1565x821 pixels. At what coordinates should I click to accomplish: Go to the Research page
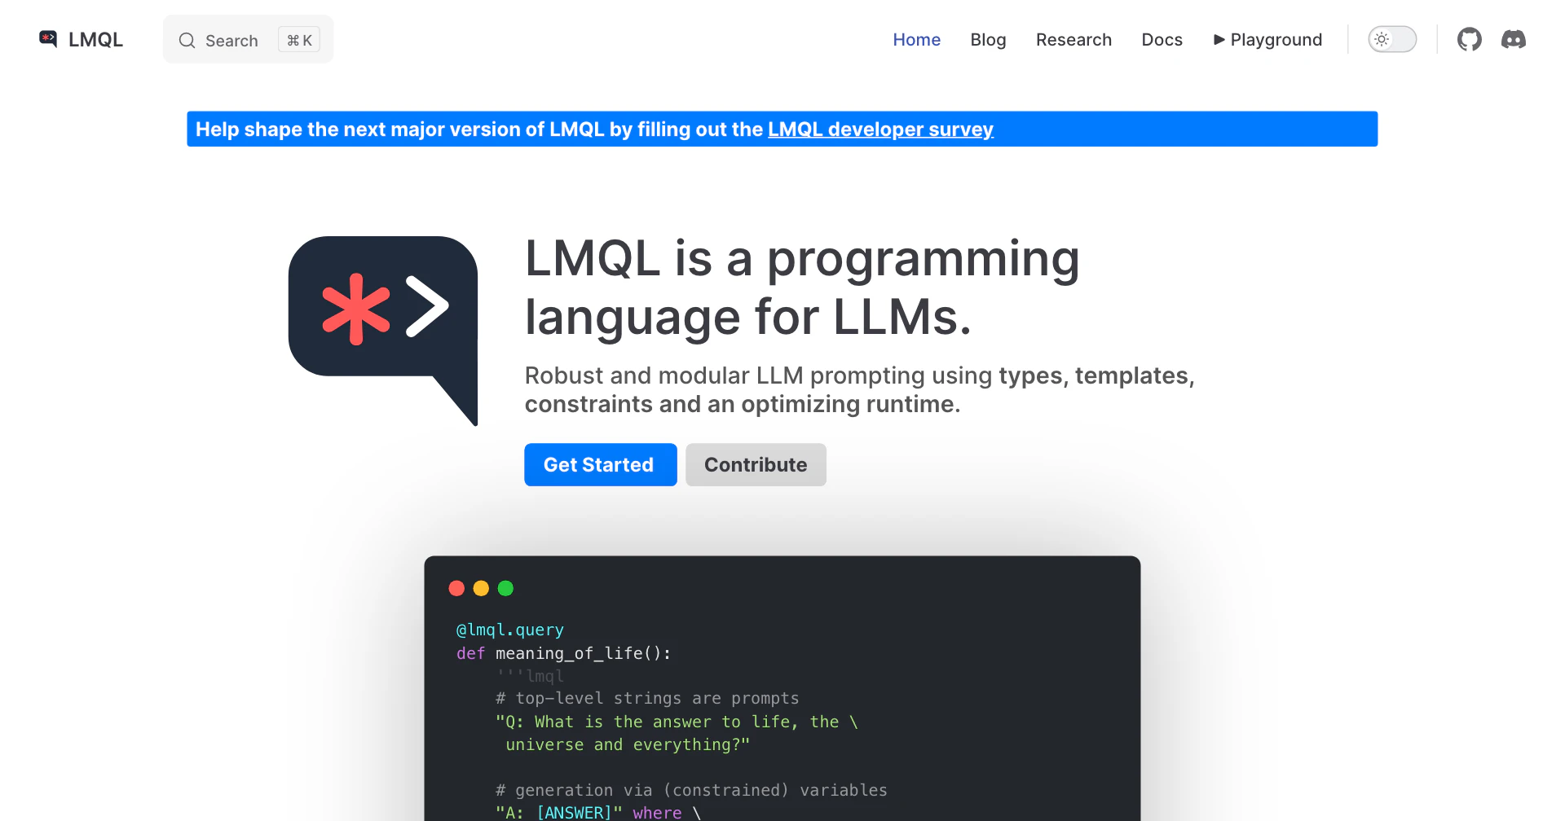[x=1073, y=39]
